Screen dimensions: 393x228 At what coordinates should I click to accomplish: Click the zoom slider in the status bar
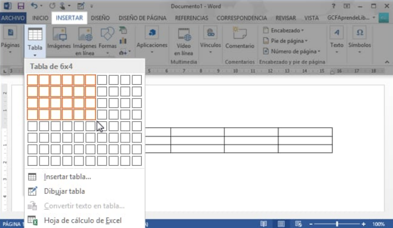click(337, 224)
